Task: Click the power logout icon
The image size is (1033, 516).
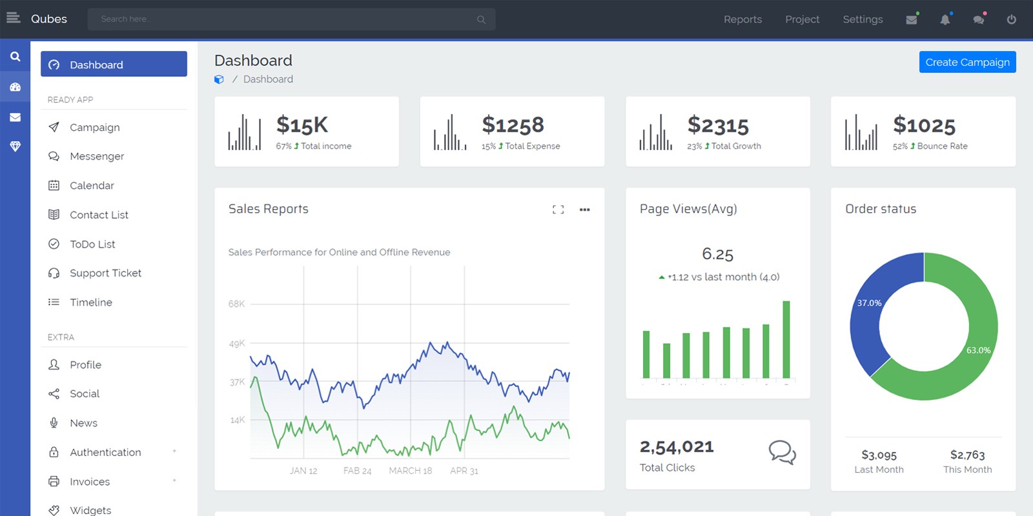Action: coord(1012,19)
